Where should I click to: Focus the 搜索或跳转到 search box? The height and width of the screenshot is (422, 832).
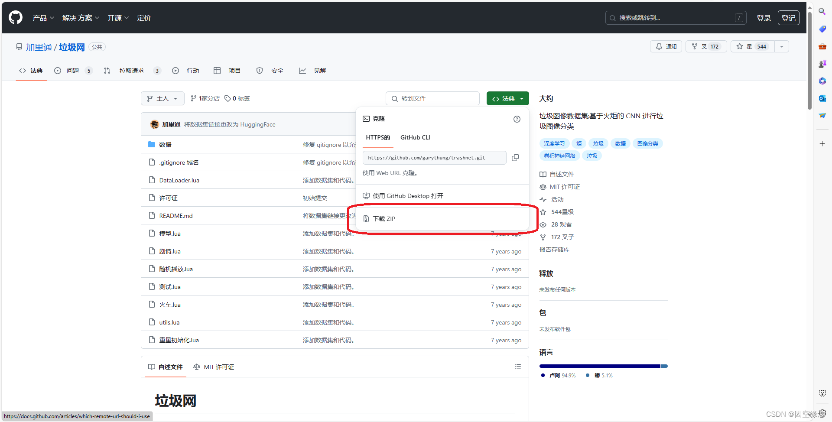click(x=676, y=18)
